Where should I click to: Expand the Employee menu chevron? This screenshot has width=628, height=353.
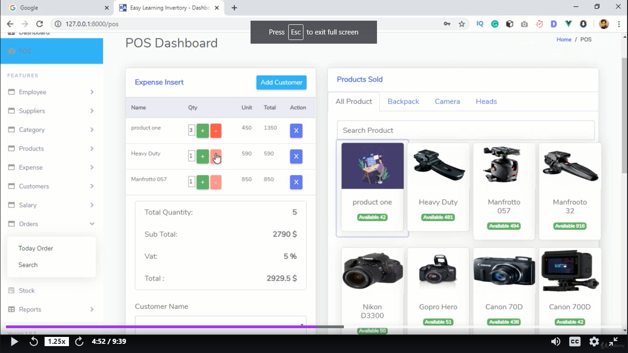pos(92,92)
